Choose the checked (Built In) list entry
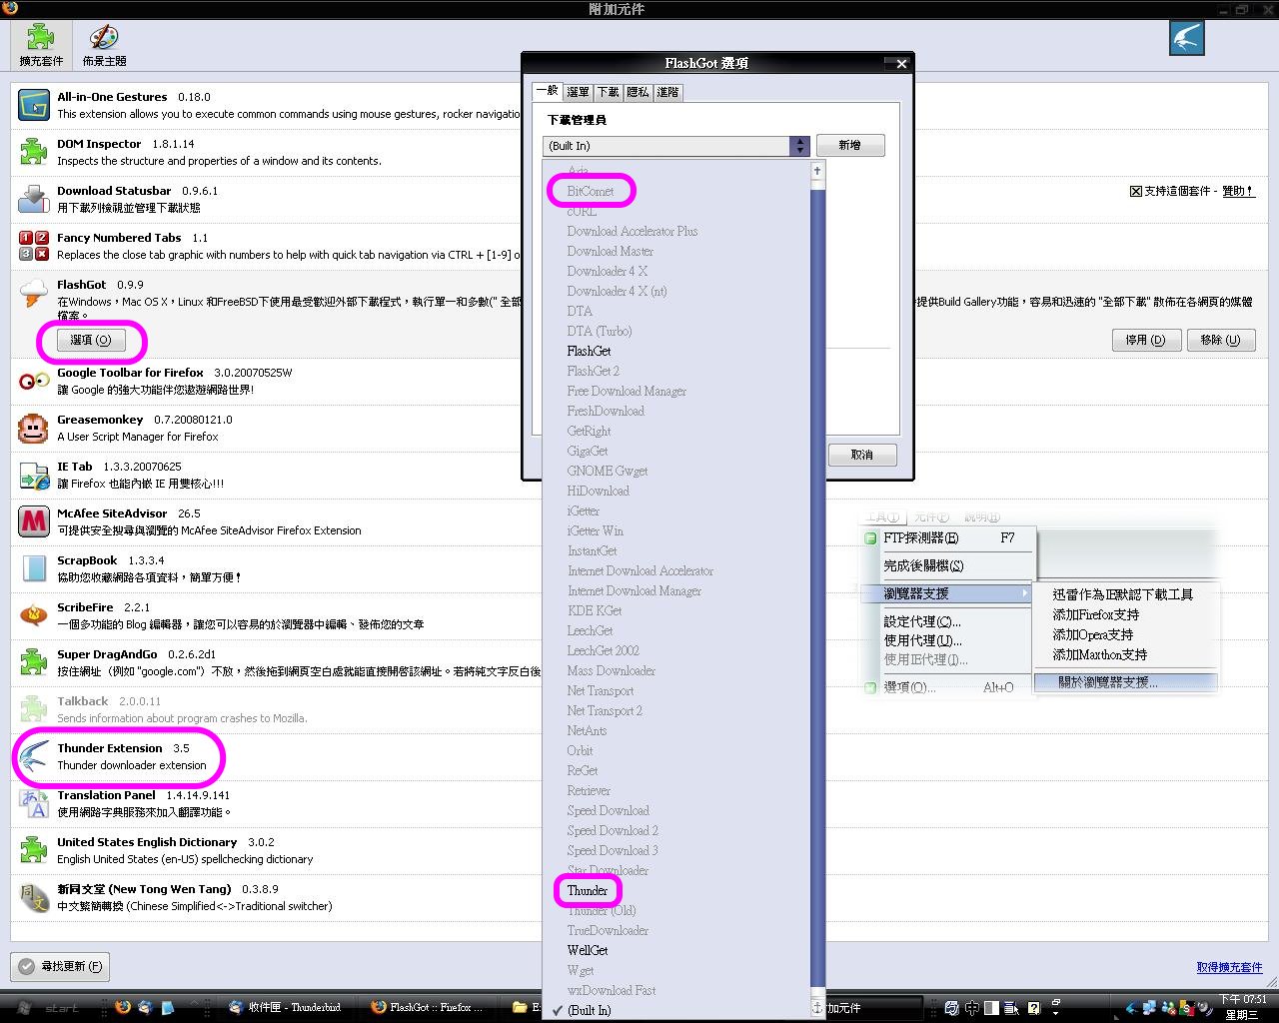This screenshot has height=1023, width=1279. tap(590, 1010)
